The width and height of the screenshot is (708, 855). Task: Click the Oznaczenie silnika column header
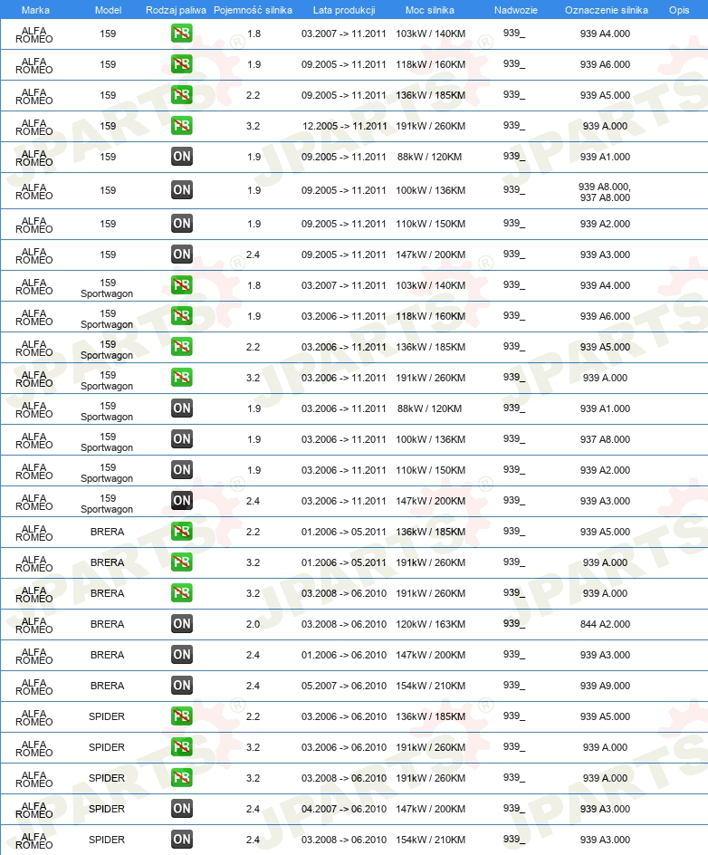(606, 10)
